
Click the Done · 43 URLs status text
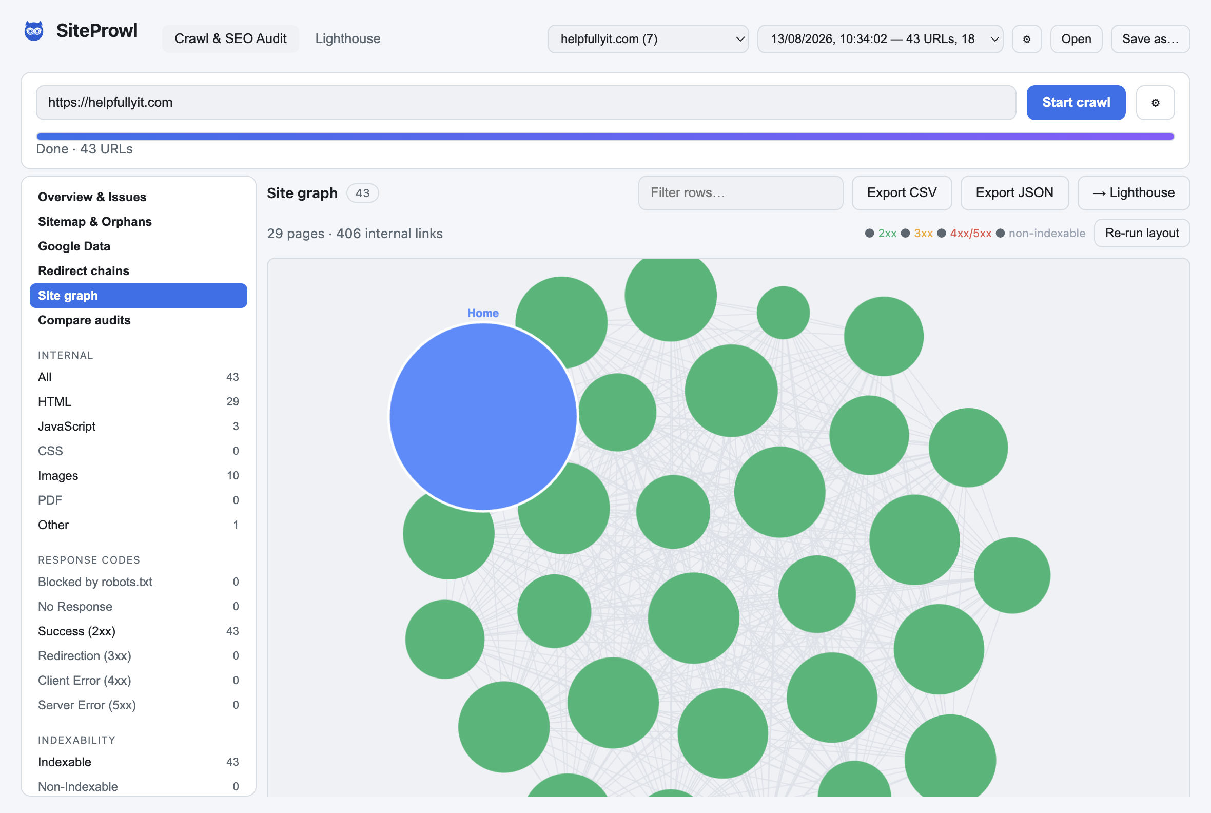pos(85,149)
